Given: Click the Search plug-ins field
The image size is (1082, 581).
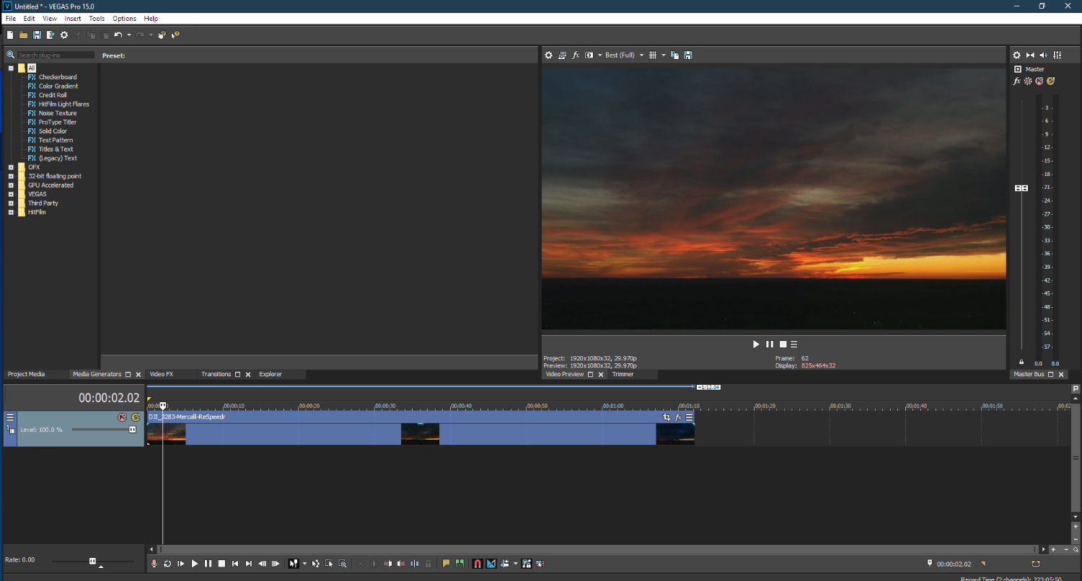Looking at the screenshot, I should pyautogui.click(x=56, y=56).
